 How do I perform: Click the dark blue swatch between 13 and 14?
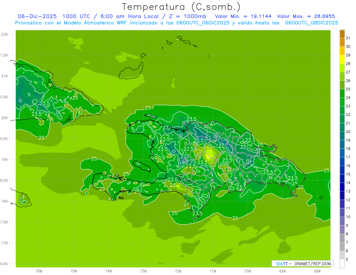coord(342,187)
